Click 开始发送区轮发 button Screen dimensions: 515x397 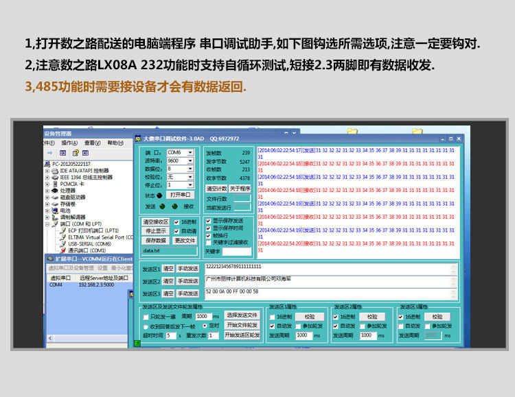click(242, 335)
